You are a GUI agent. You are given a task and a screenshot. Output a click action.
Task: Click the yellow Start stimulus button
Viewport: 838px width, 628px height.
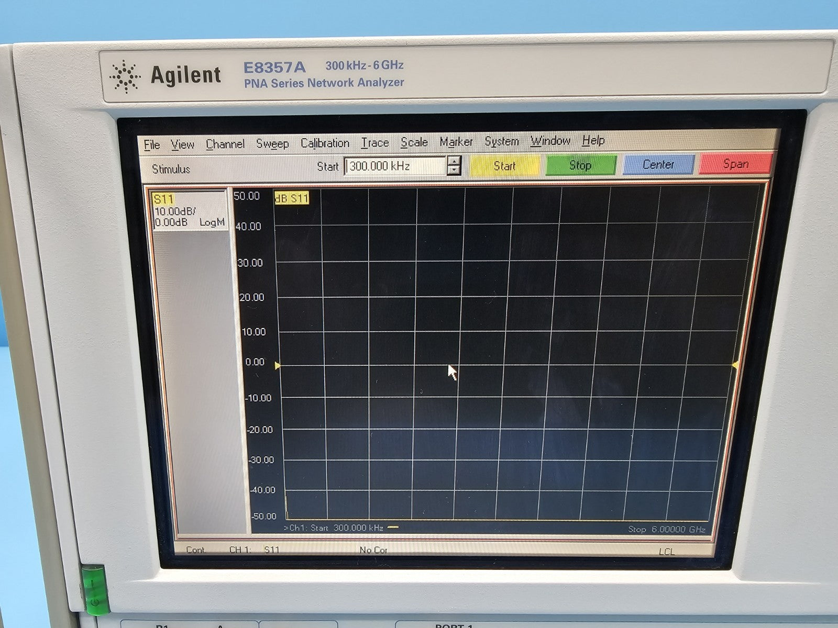(504, 166)
